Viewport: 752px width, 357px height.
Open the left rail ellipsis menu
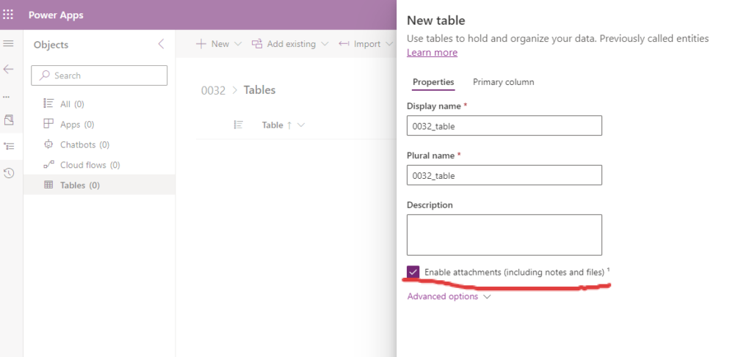pos(7,97)
